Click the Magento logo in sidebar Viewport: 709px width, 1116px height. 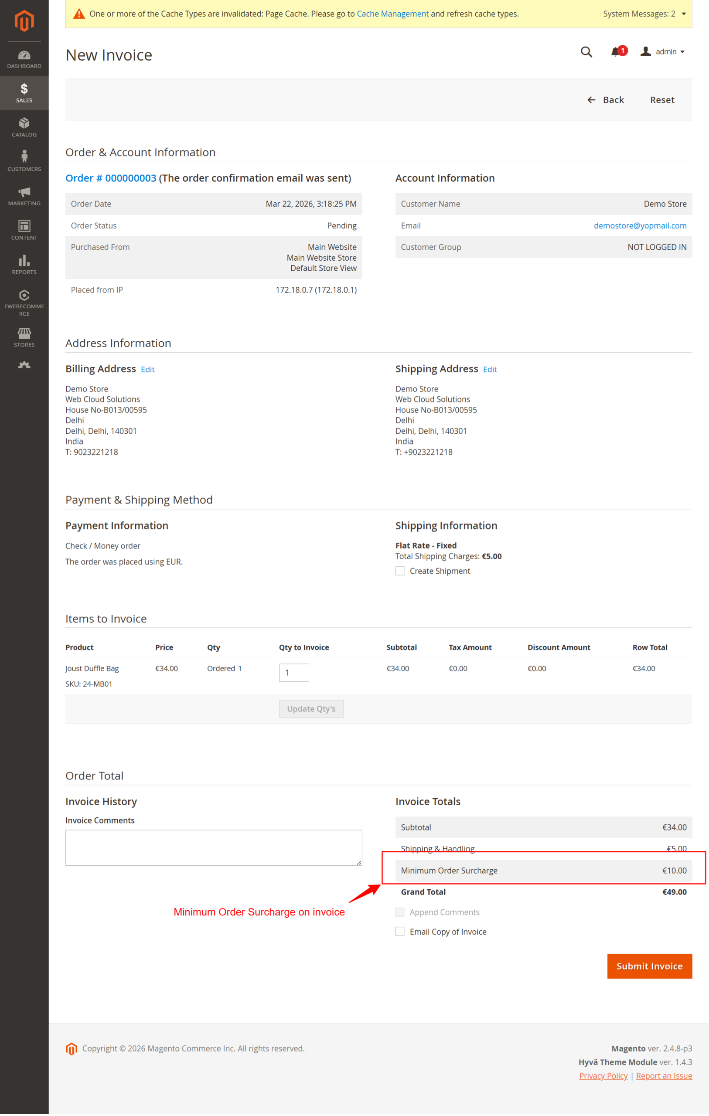[24, 21]
